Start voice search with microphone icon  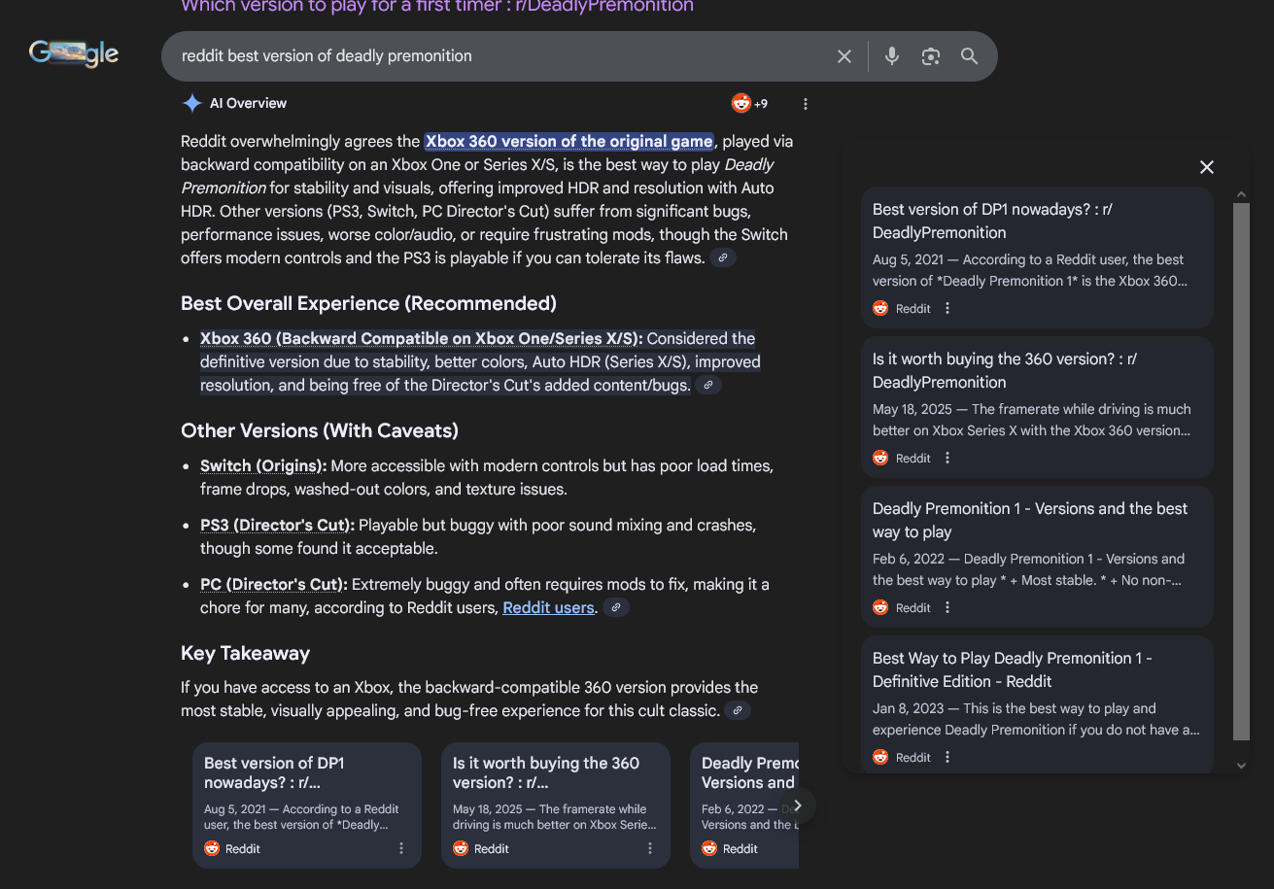(x=891, y=56)
